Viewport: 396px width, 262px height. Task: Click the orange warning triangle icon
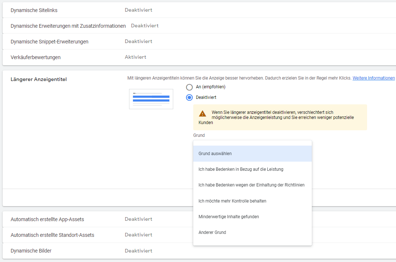point(202,113)
